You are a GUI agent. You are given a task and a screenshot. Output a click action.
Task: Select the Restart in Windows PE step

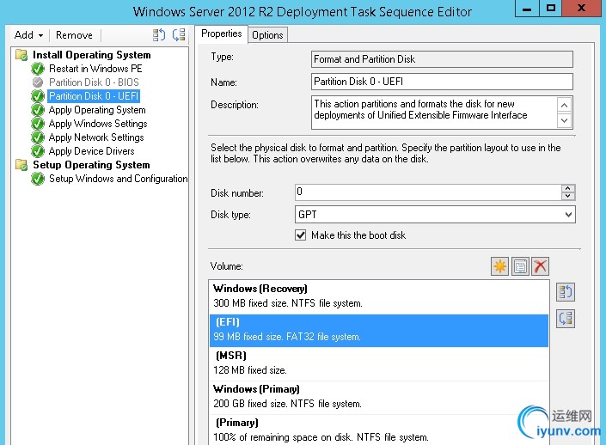click(95, 69)
